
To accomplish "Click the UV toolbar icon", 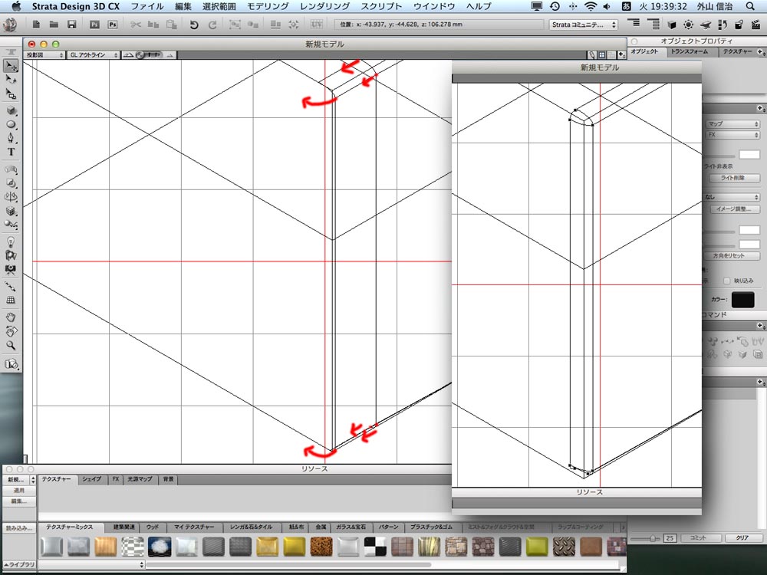I will click(317, 25).
